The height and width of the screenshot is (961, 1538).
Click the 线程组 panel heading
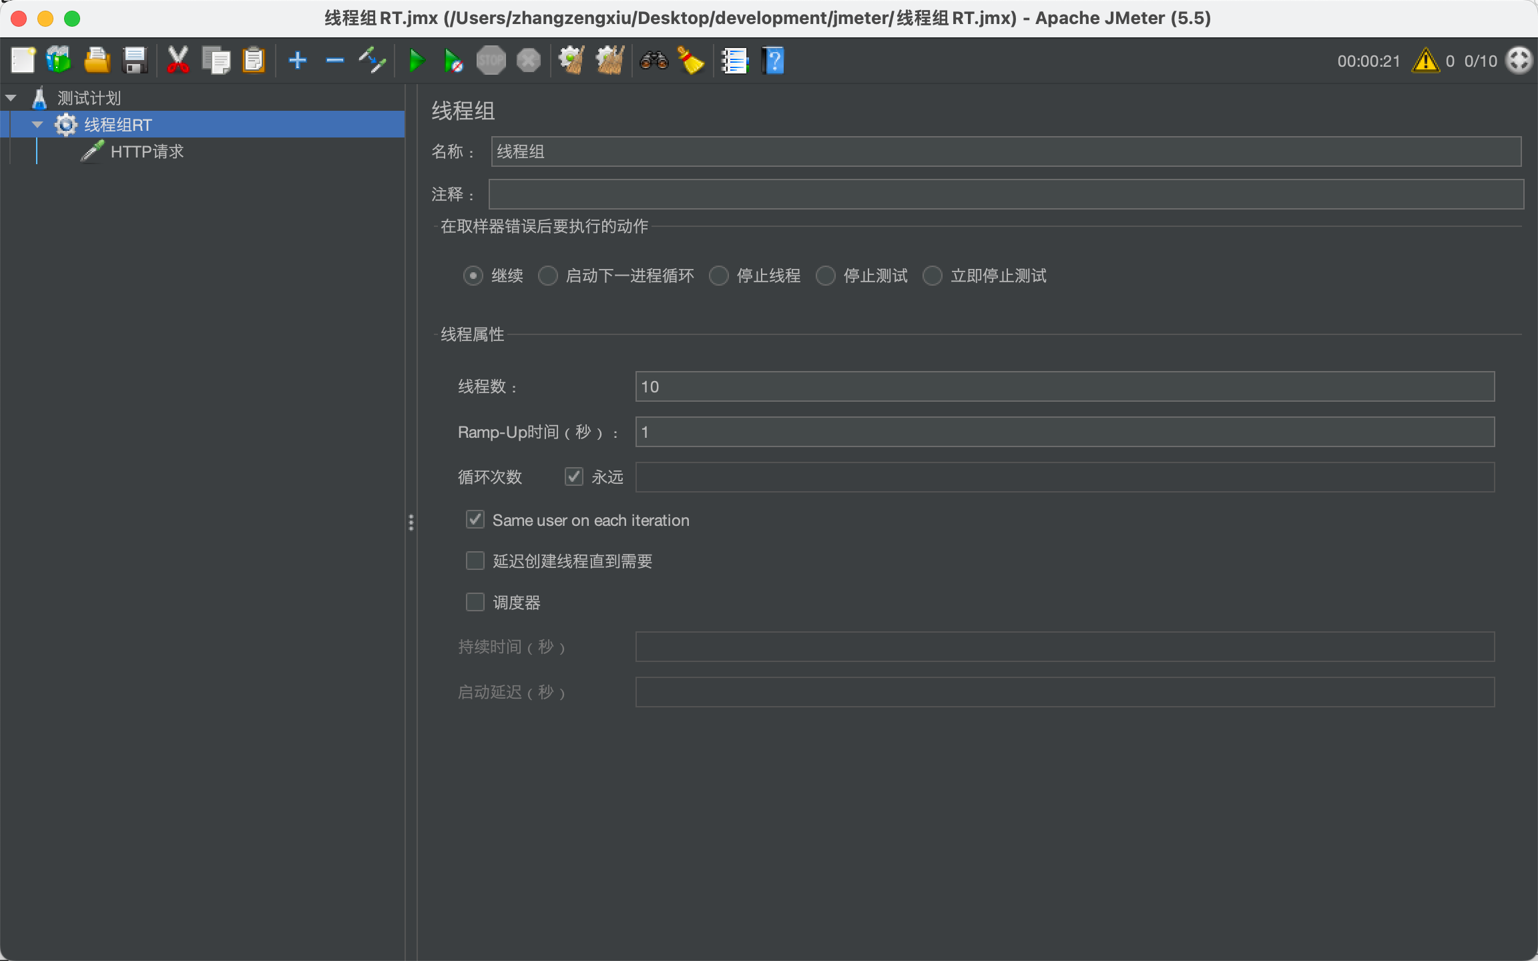(x=463, y=111)
